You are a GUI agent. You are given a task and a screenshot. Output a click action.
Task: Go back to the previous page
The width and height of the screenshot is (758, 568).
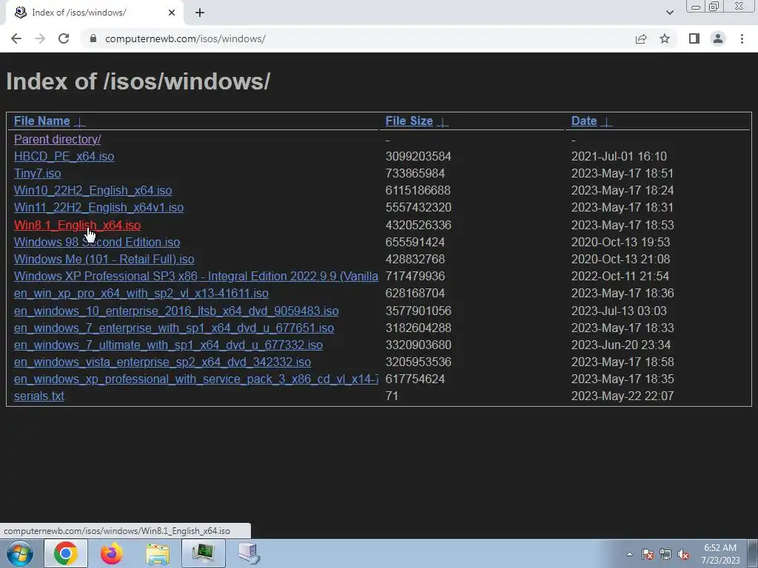coord(16,38)
